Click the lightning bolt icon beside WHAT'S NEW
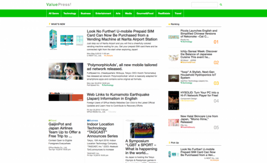Viewport: 267px width, 163px height. (x=49, y=24)
